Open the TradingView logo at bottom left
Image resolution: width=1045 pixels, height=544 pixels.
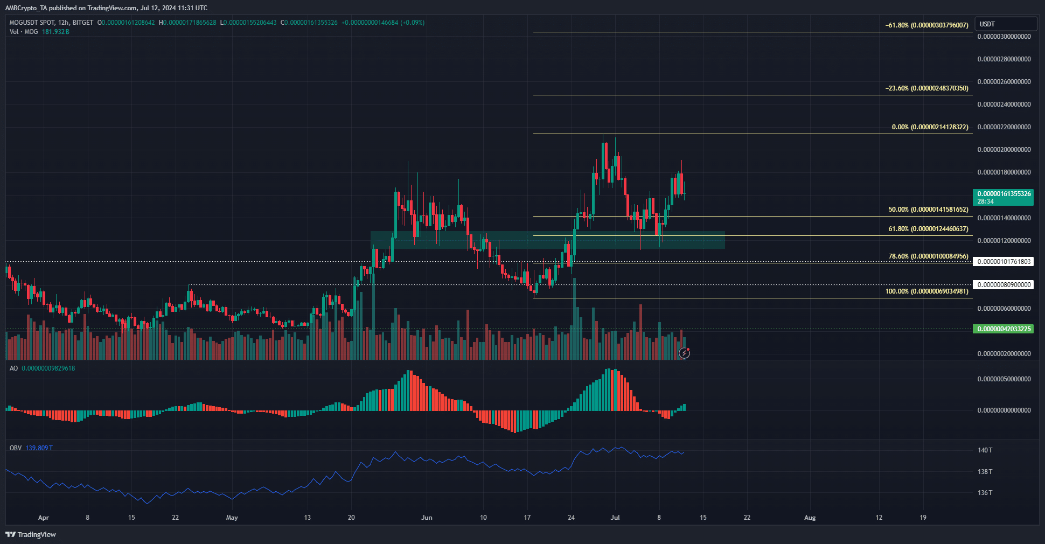pos(31,534)
